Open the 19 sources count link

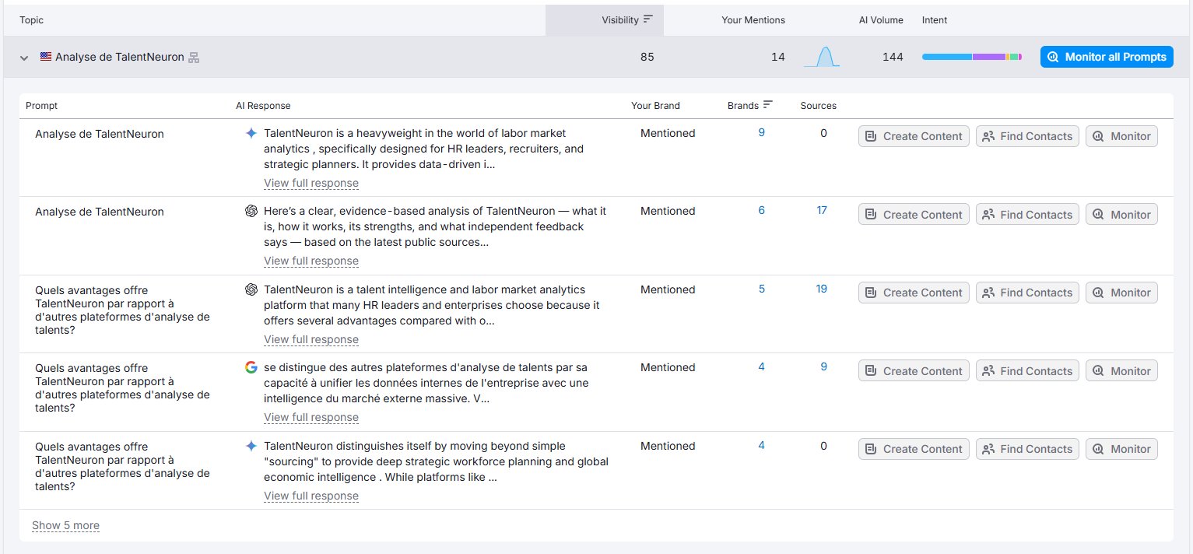(822, 289)
